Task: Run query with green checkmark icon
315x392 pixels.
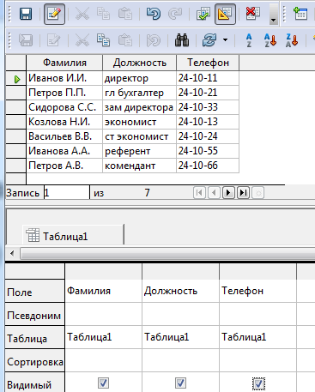Action: 203,14
